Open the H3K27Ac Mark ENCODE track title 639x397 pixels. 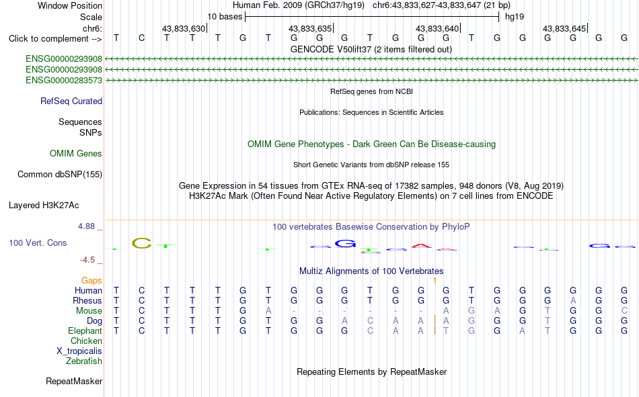click(371, 196)
